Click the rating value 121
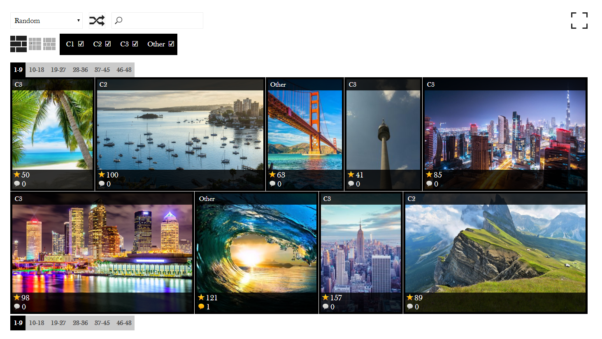Viewport: 602px width, 339px height. [212, 297]
